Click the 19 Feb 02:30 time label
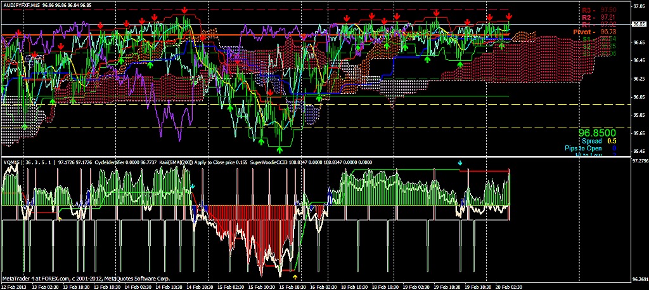Screen dimensions: 649x290 (x=415, y=287)
